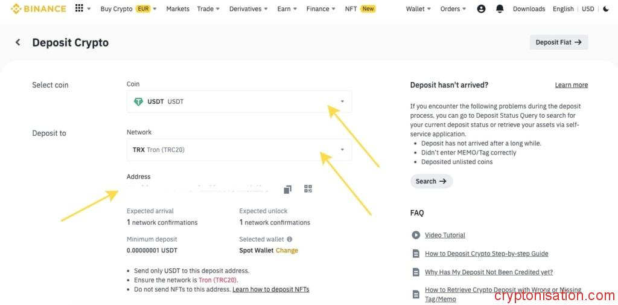Viewport: 618px width, 305px height.
Task: Click the back arrow beside Deposit Crypto
Action: (x=18, y=42)
